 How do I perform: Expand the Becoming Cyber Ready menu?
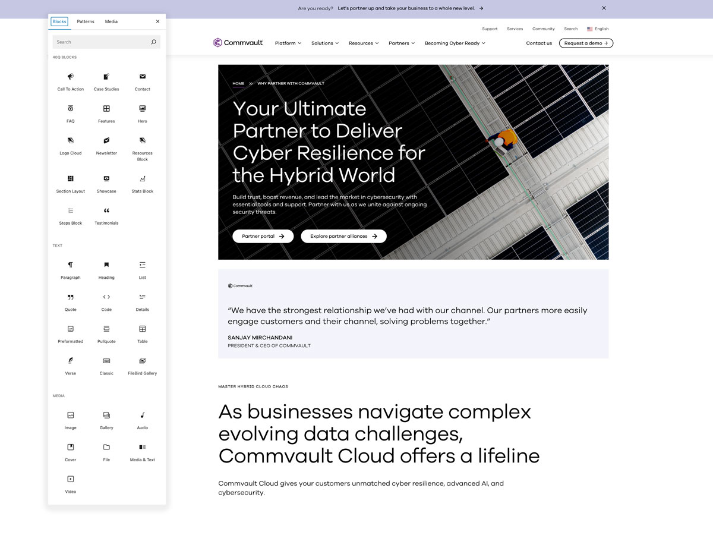pos(455,43)
